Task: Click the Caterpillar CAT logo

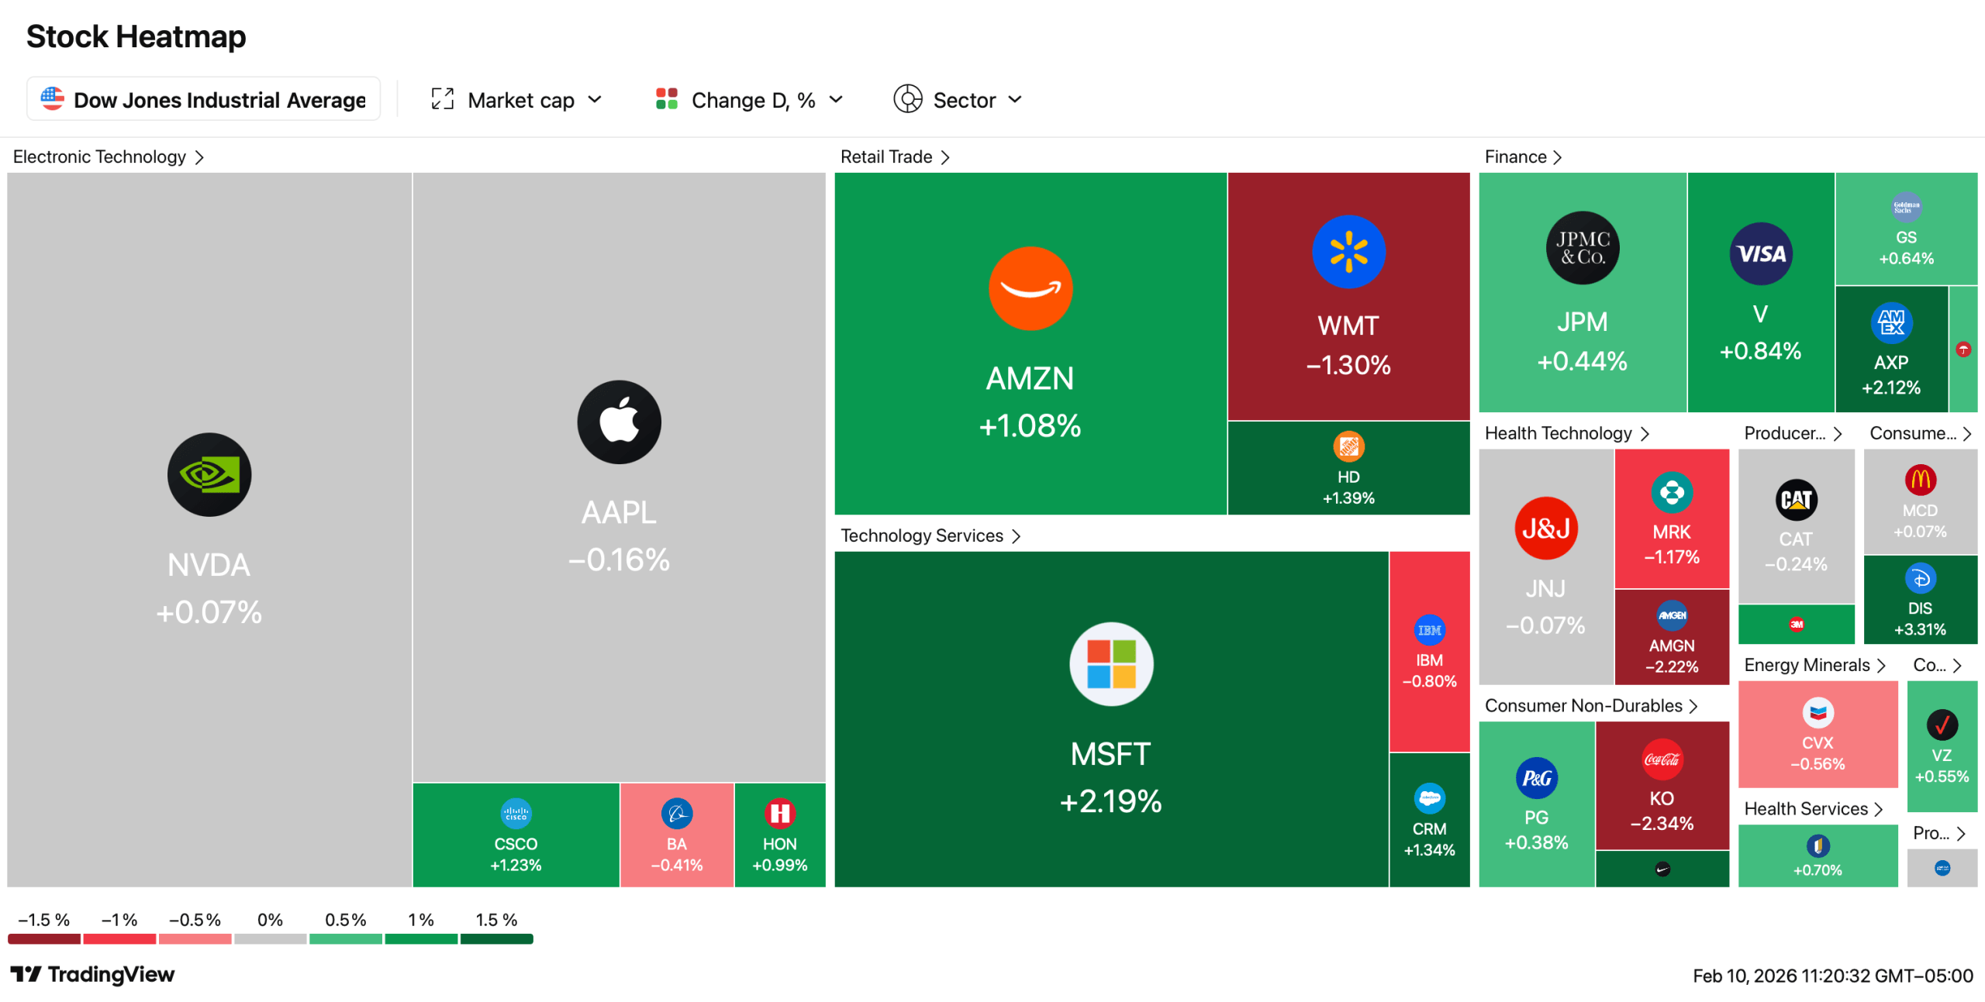Action: 1796,500
